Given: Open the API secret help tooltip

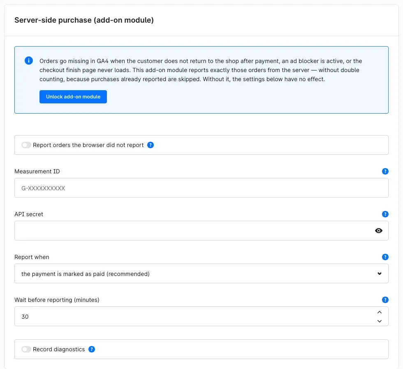Looking at the screenshot, I should [385, 214].
